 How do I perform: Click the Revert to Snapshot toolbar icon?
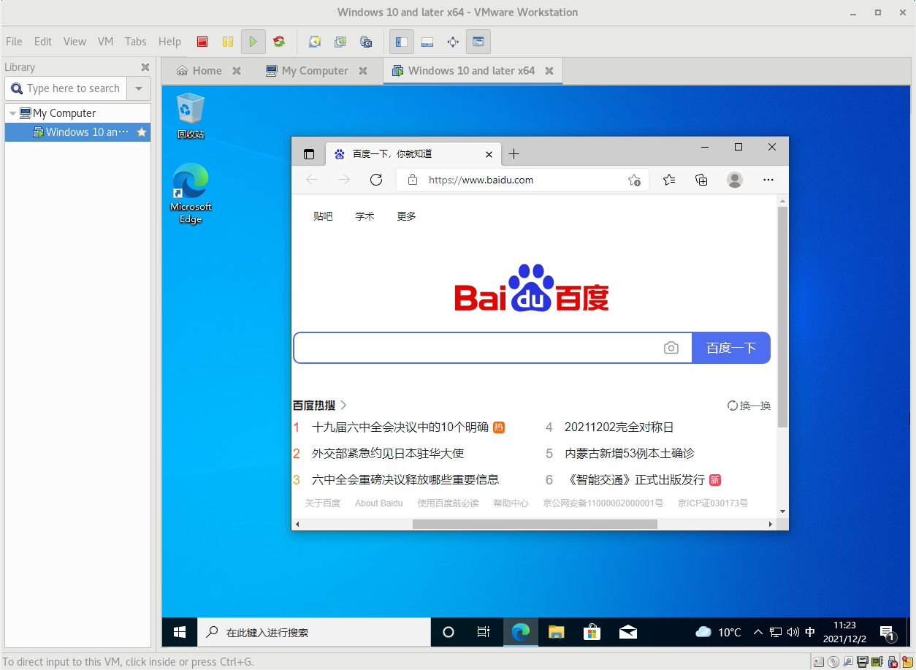[x=340, y=42]
